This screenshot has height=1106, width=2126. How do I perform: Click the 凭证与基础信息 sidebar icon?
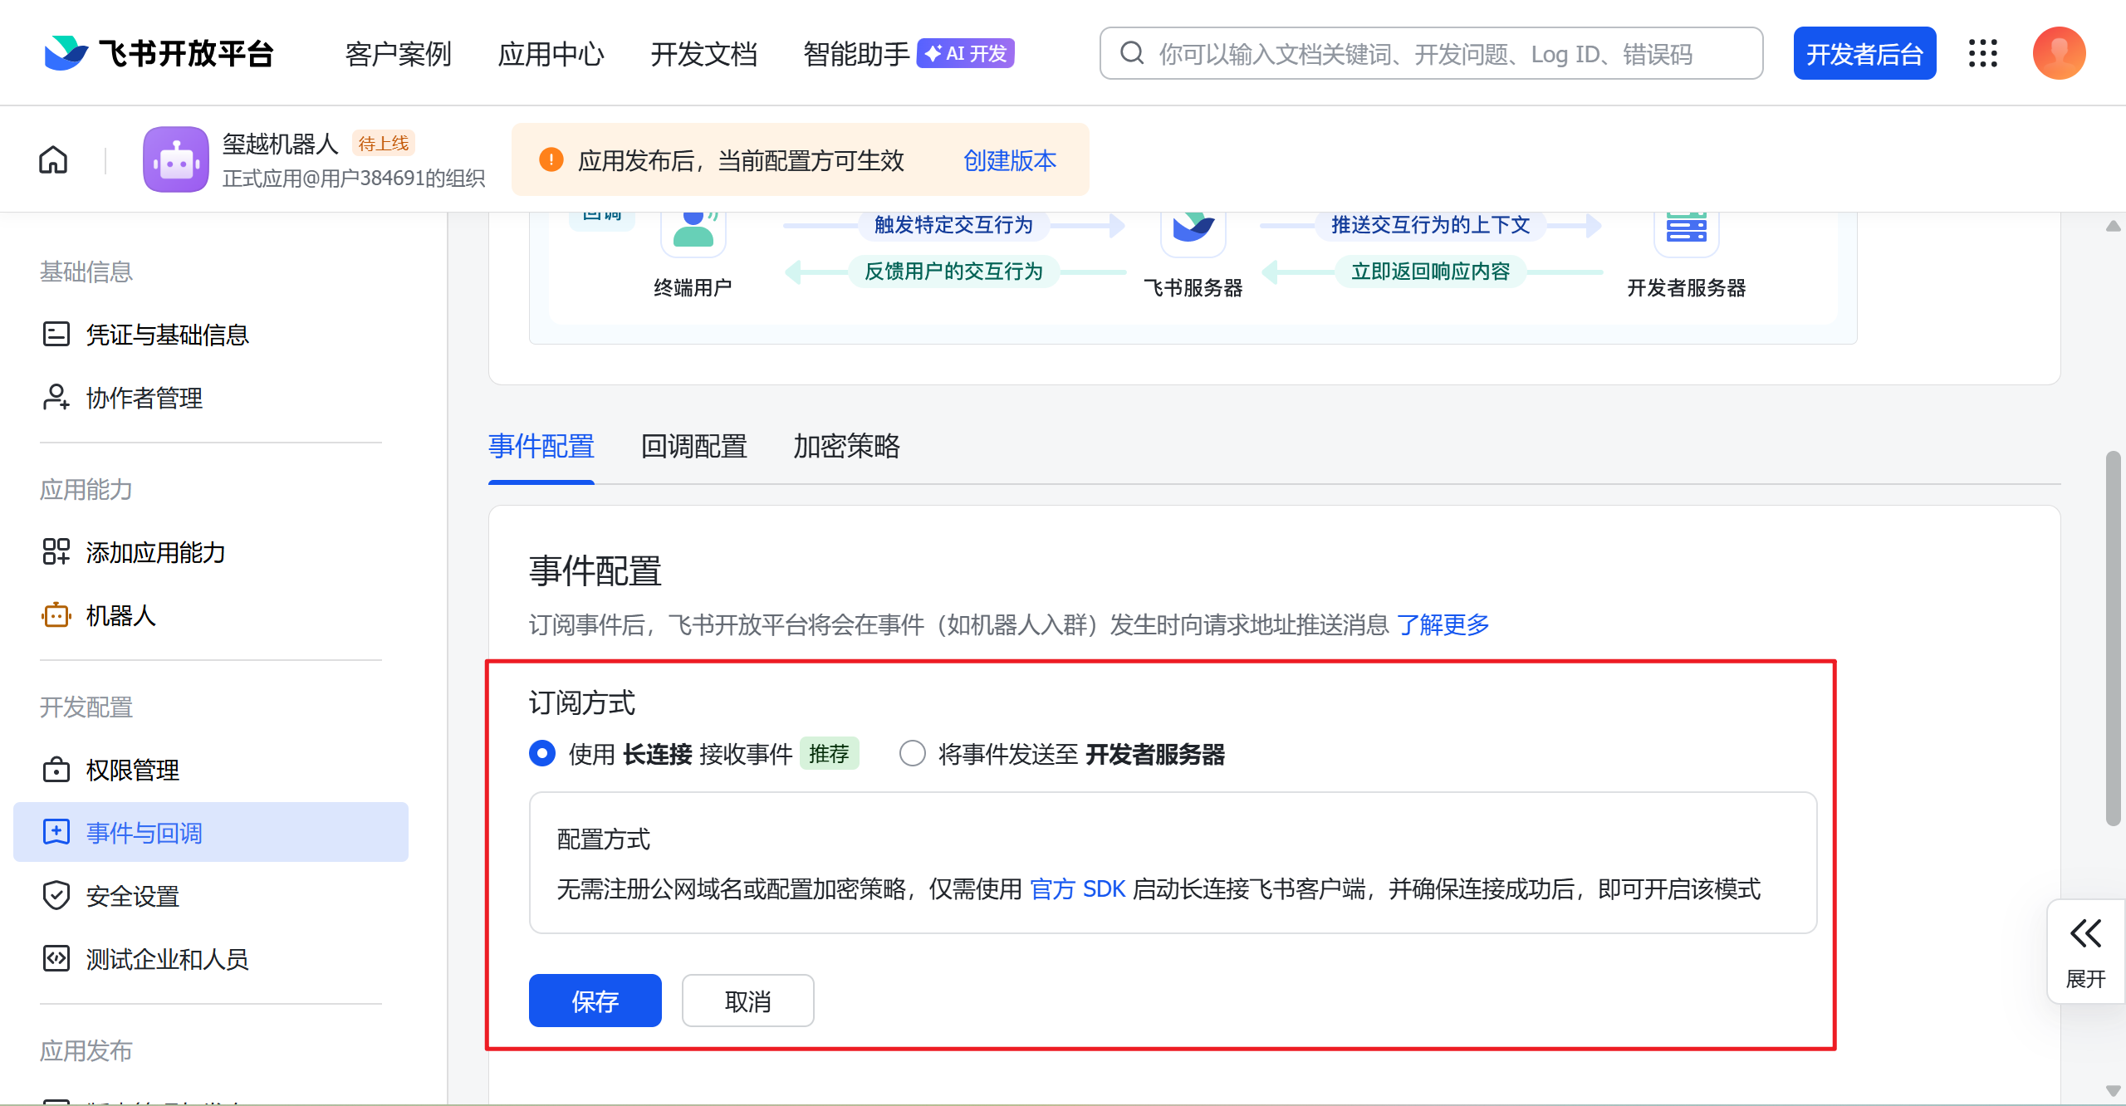pyautogui.click(x=56, y=335)
